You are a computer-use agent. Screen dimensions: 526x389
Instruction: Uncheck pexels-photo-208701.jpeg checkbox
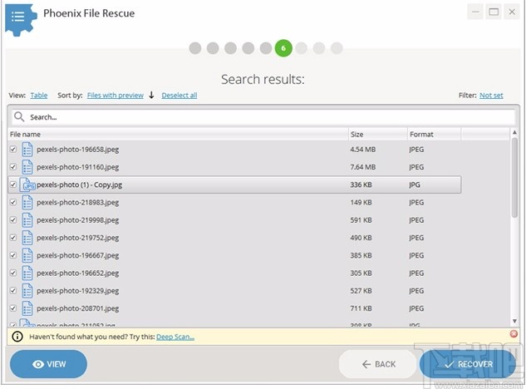pyautogui.click(x=13, y=308)
